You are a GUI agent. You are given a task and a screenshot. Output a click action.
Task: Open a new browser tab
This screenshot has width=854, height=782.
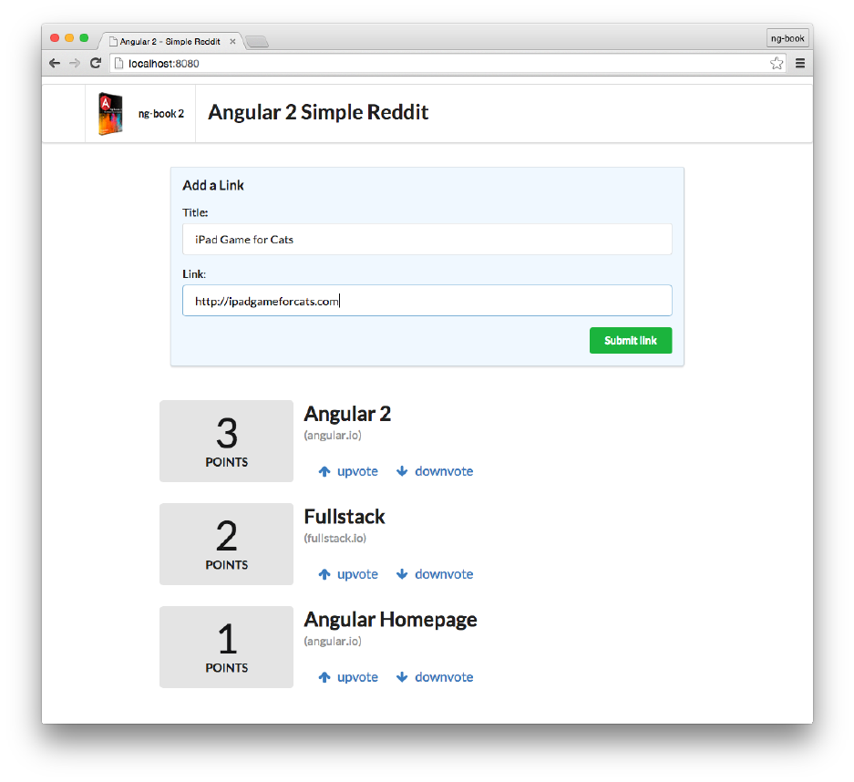257,42
